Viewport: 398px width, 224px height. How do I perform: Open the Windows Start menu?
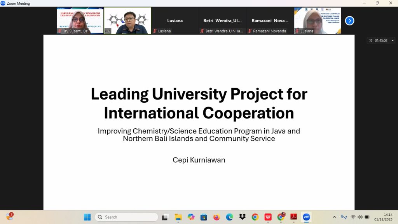87,217
